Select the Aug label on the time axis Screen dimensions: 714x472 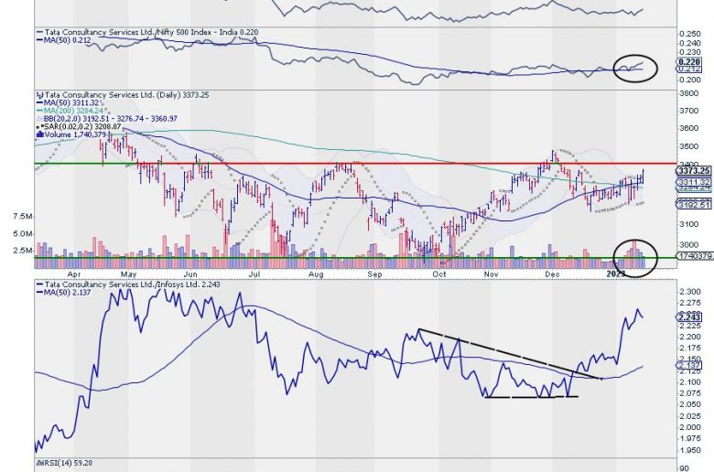coord(316,274)
